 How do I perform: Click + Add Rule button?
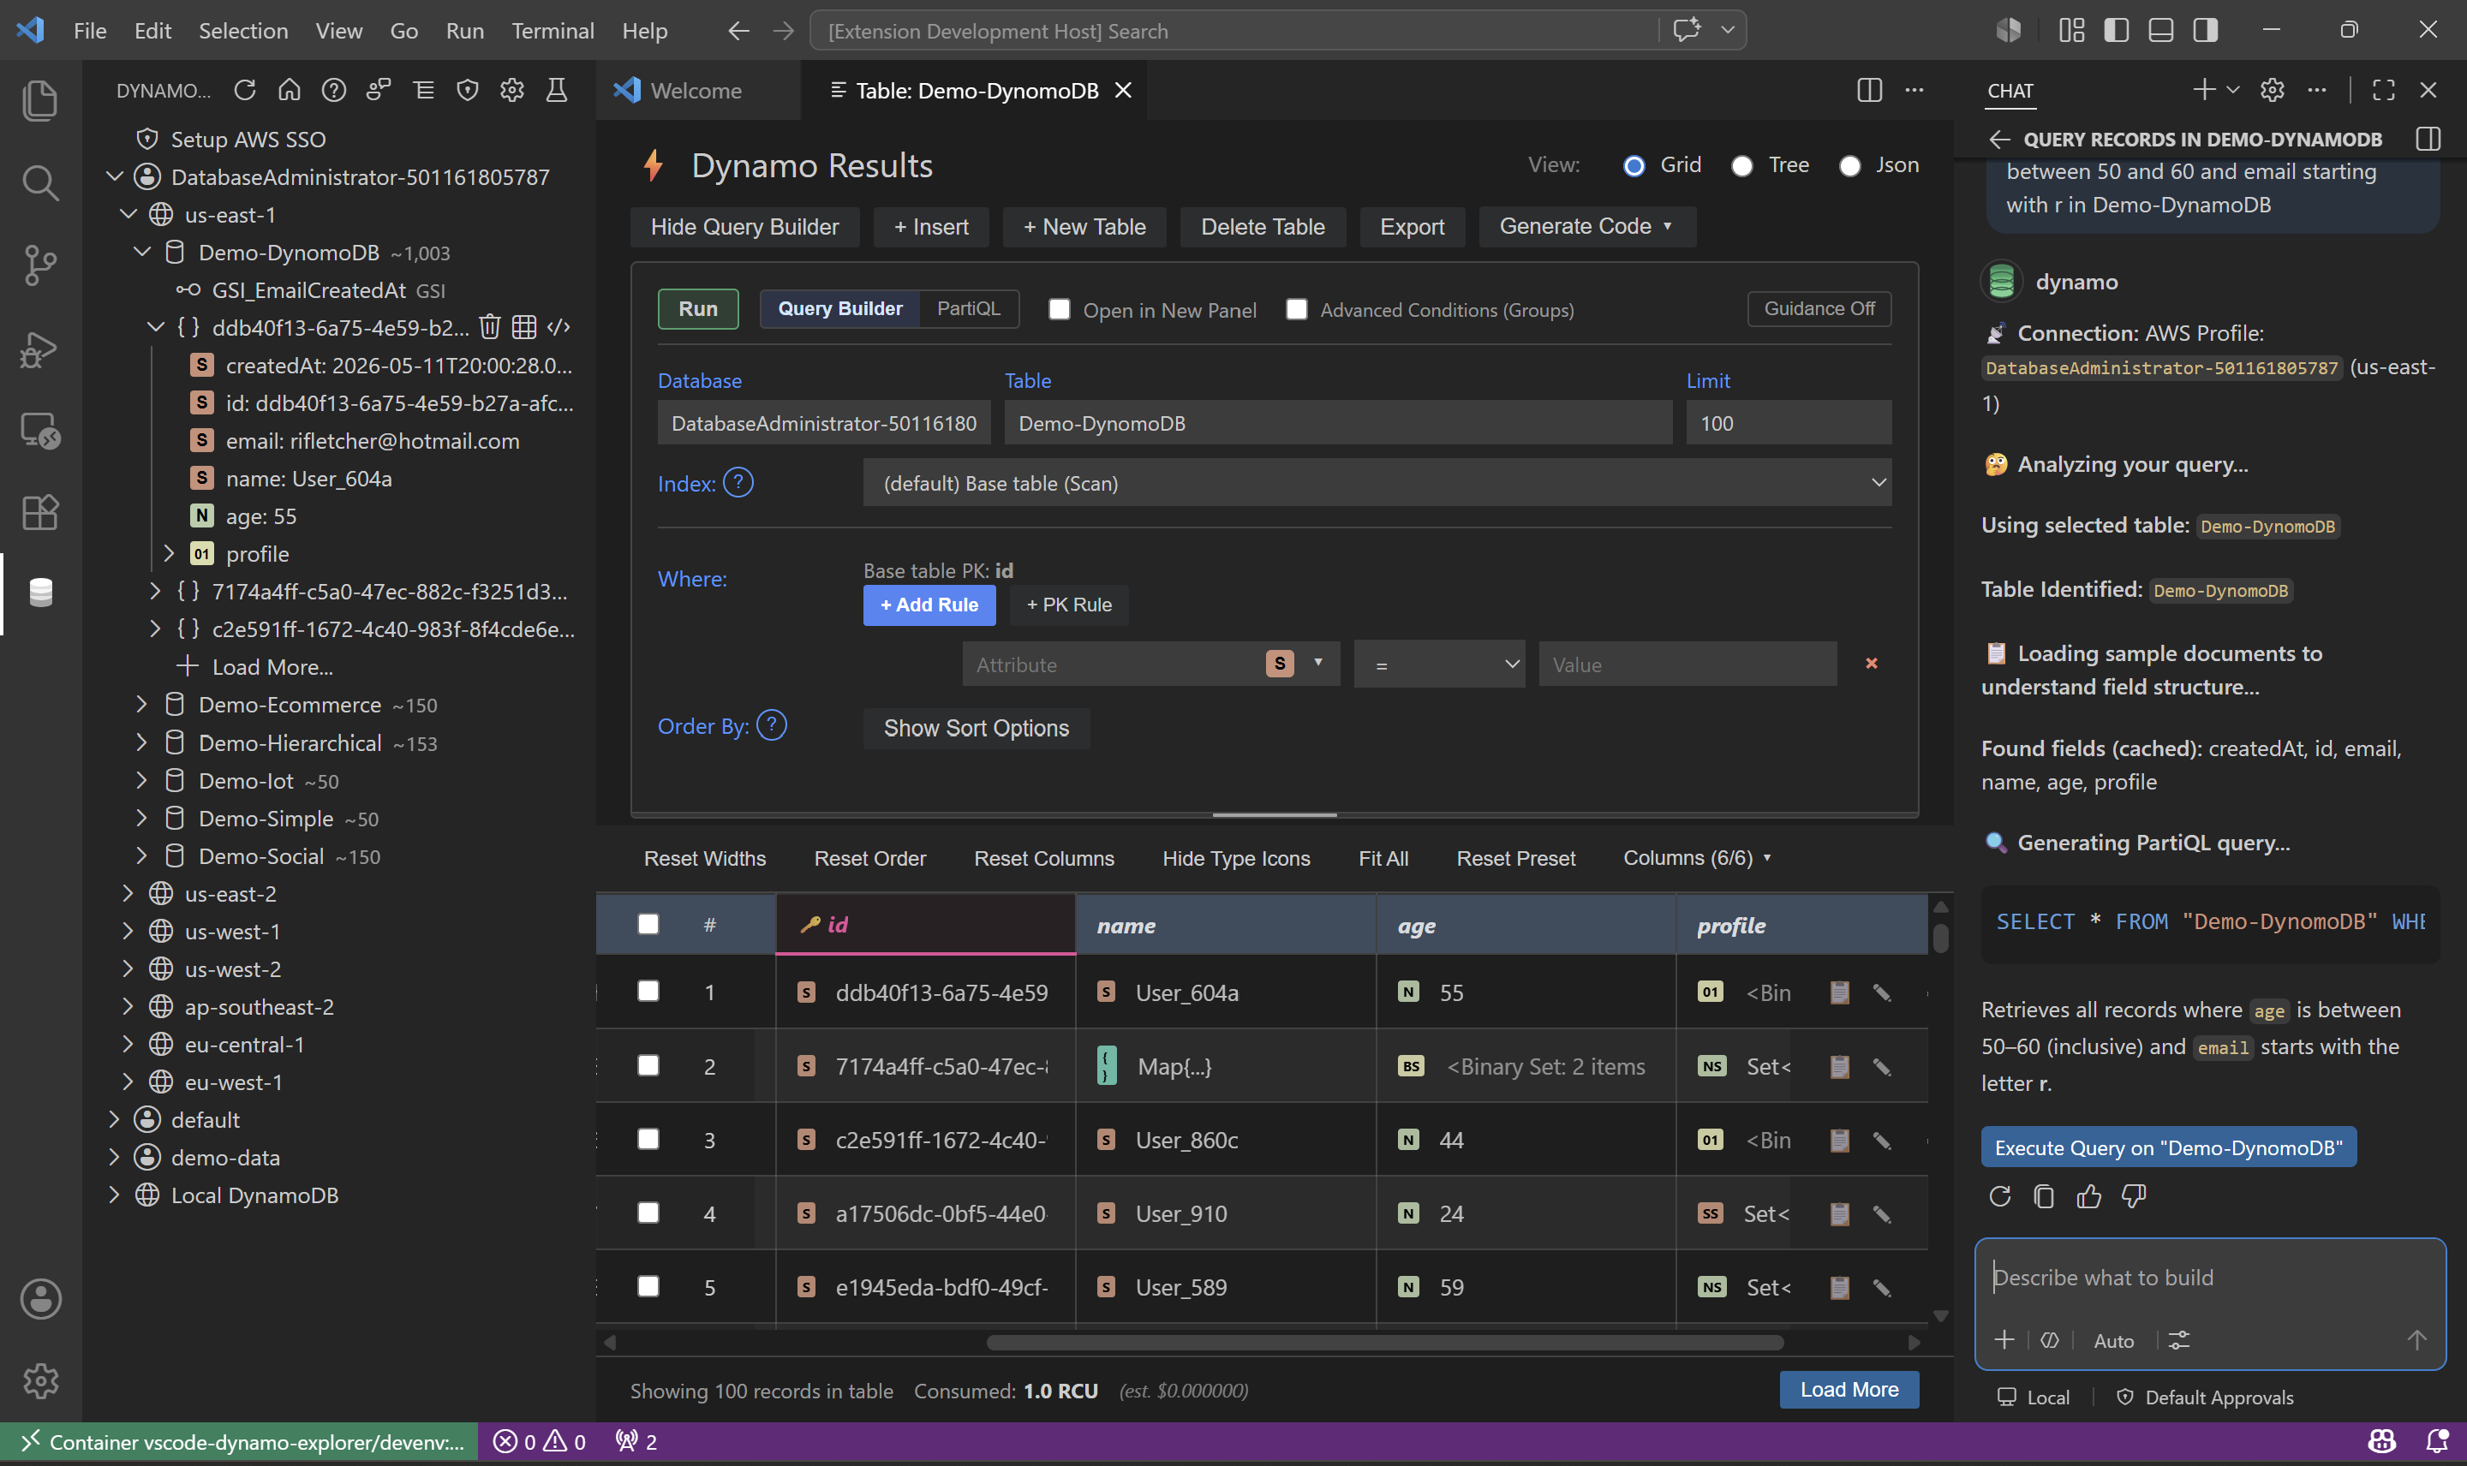(x=929, y=605)
